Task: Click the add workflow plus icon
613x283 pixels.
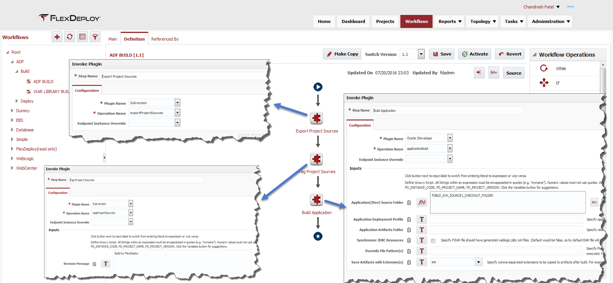Action: [x=57, y=37]
